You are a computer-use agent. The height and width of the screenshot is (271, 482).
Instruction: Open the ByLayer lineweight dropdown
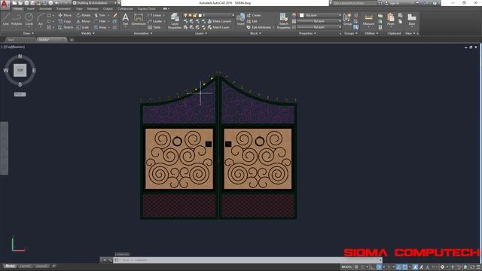coord(319,21)
